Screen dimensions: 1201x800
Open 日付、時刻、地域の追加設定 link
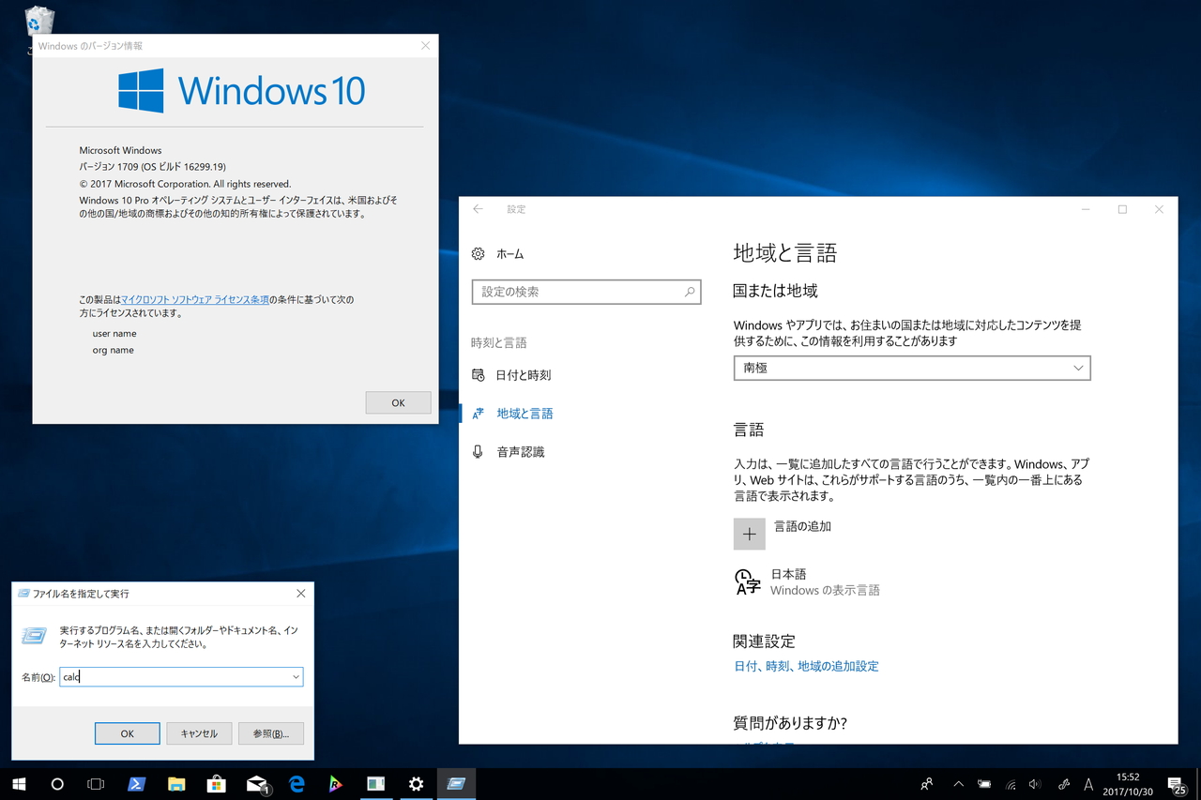(x=806, y=667)
